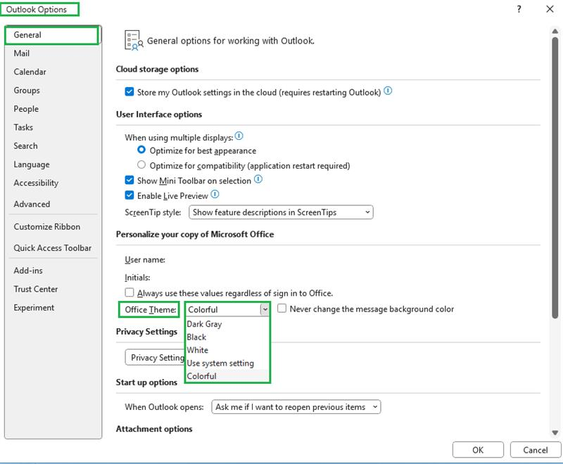Screen dimensions: 563x464
Task: Open the General category
Action: (52, 35)
